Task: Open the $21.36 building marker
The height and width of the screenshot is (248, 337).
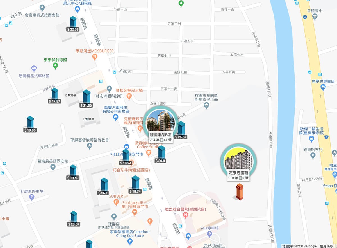Action: tap(86, 99)
